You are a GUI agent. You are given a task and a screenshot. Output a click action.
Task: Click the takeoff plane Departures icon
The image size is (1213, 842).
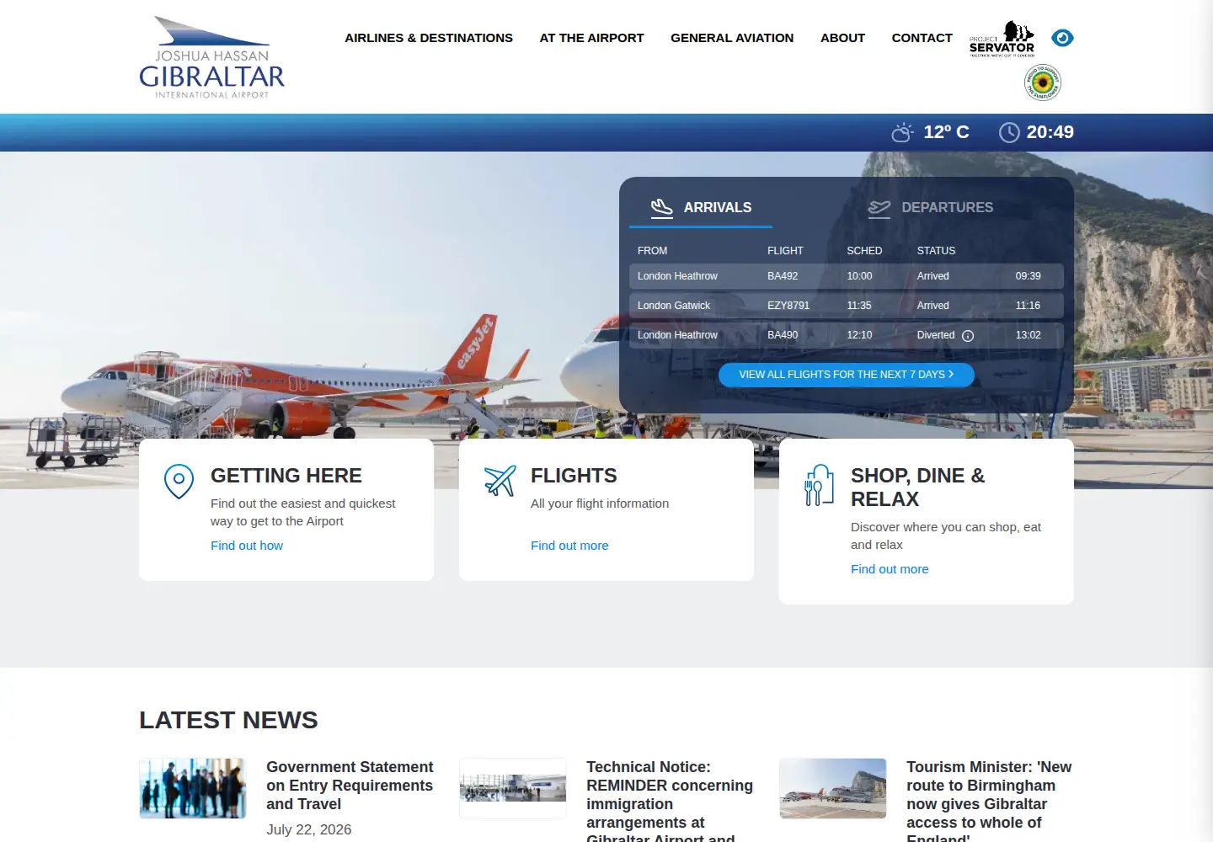tap(879, 208)
